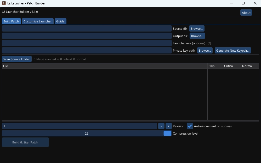Image resolution: width=261 pixels, height=163 pixels.
Task: Increase revision with the plus button
Action: [x=168, y=126]
